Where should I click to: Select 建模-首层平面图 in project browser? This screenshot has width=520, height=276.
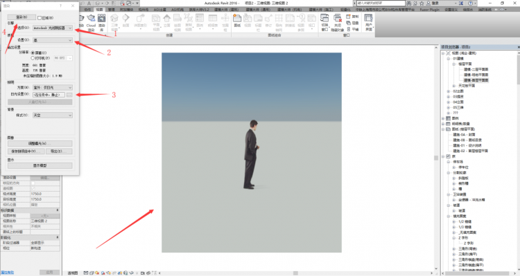[476, 80]
